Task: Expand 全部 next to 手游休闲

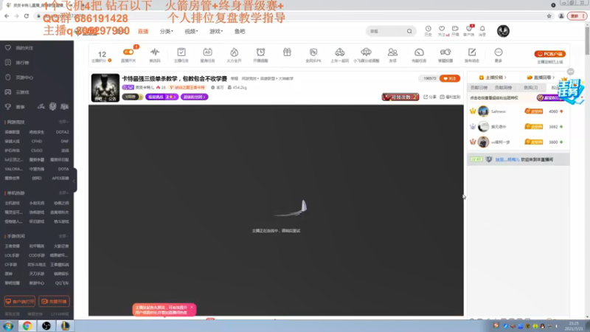Action: tap(63, 236)
